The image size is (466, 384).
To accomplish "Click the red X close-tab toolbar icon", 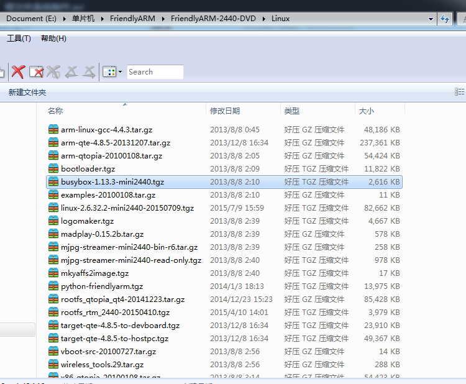I will (18, 72).
